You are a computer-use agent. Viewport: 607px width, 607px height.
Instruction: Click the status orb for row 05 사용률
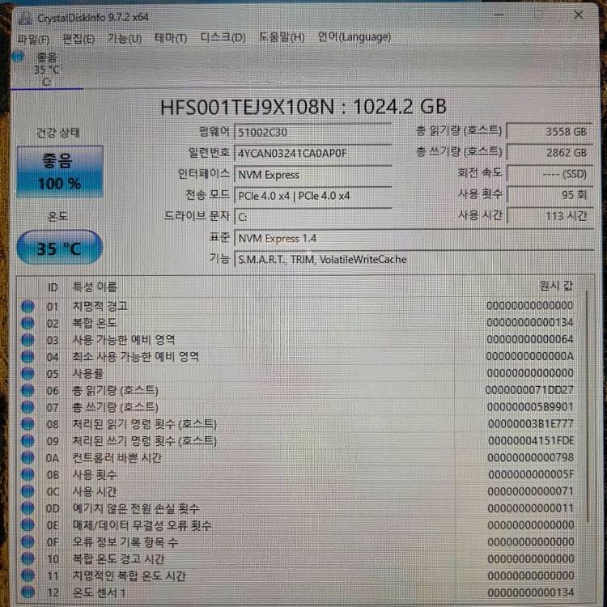pos(28,374)
